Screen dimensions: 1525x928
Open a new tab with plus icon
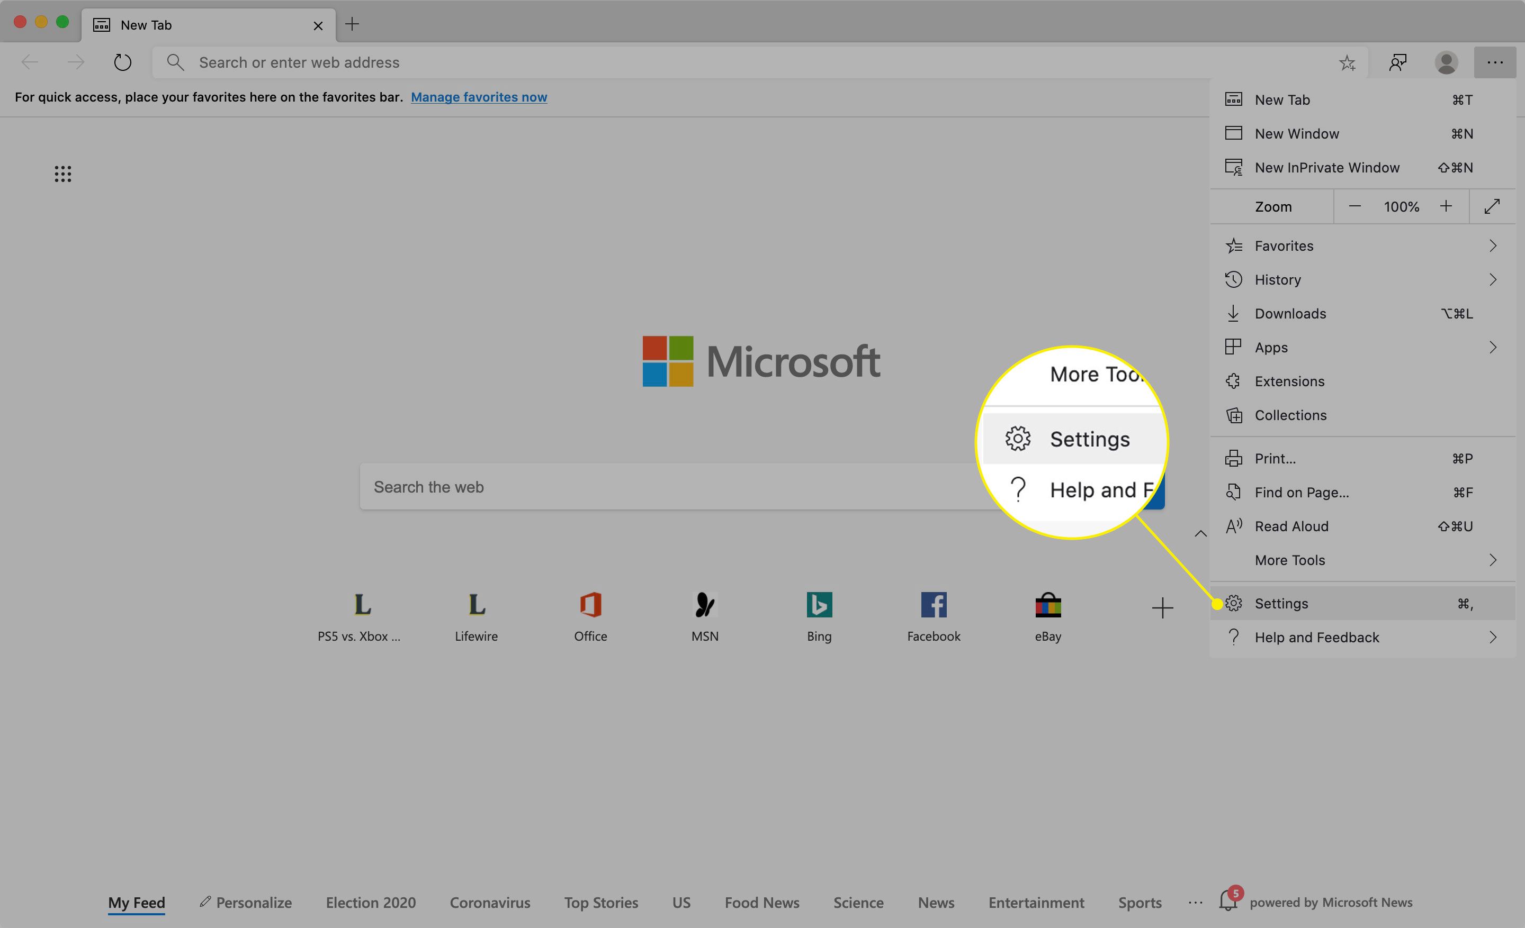[352, 24]
